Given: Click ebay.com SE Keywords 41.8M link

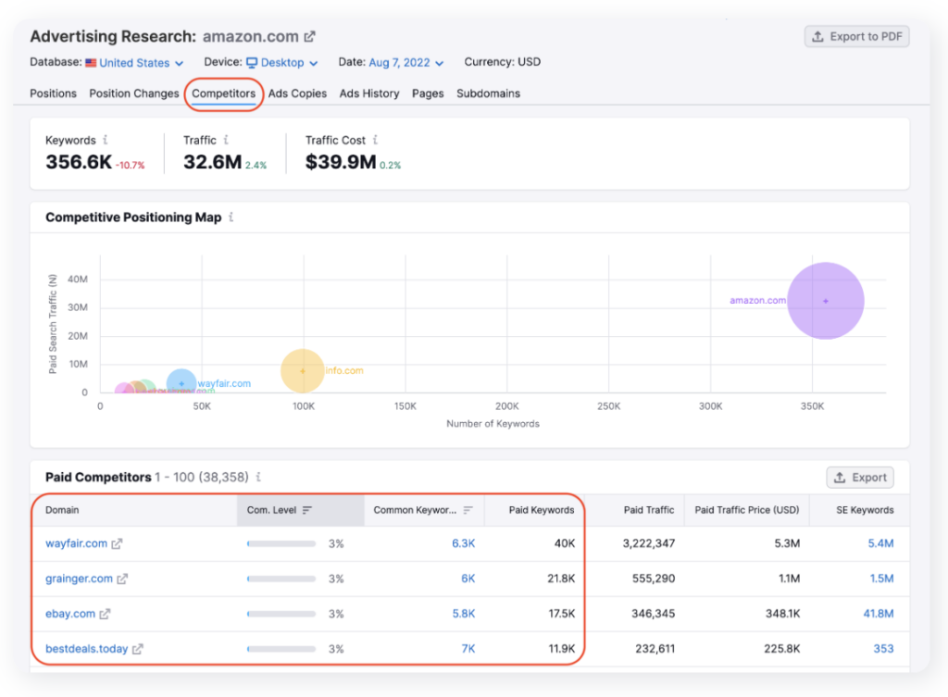Looking at the screenshot, I should pos(879,614).
